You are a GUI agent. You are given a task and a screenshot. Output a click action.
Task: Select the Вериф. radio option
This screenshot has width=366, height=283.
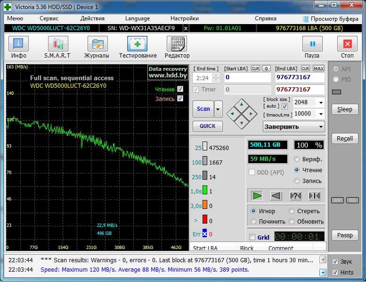[297, 159]
